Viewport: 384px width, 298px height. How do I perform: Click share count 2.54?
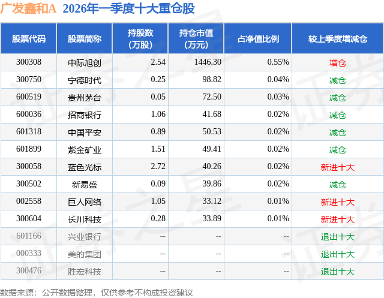(158, 62)
